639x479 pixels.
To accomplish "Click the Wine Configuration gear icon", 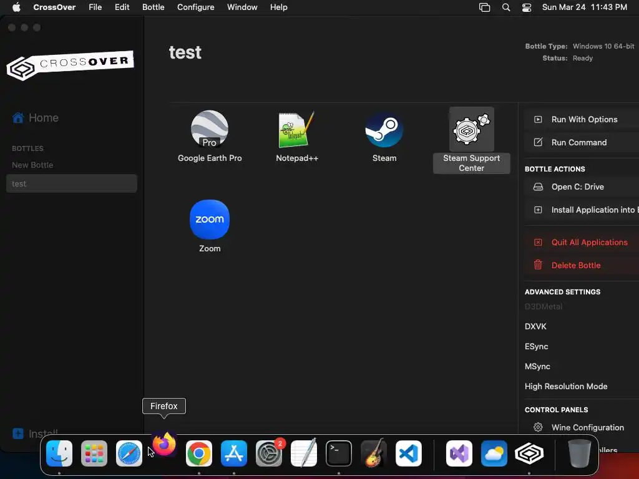I will pos(538,427).
